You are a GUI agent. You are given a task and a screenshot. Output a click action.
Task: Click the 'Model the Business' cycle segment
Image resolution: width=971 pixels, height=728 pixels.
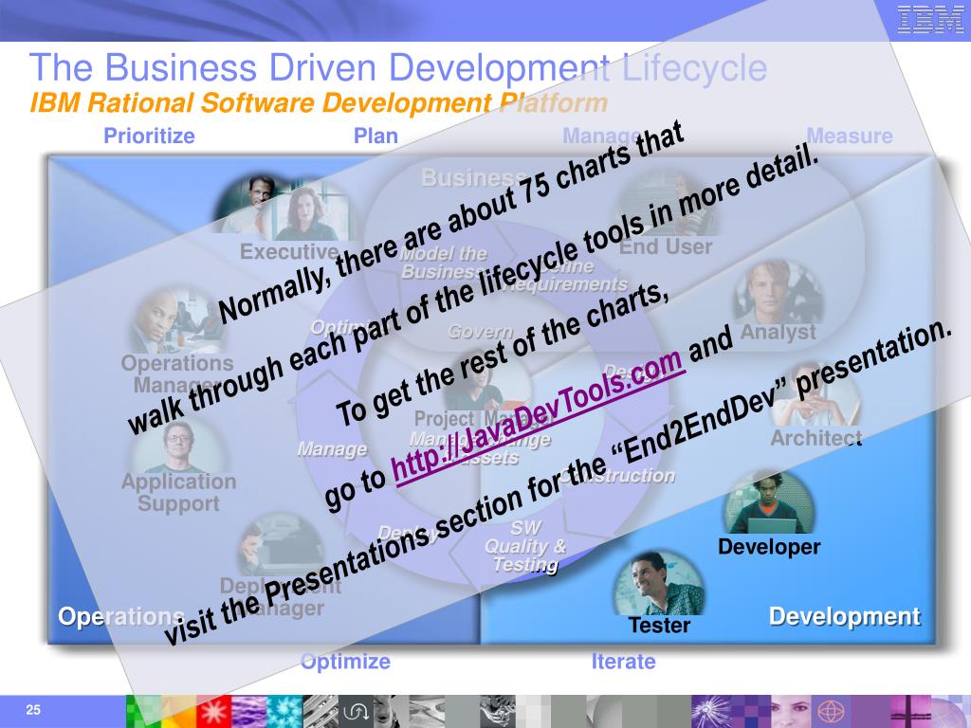(x=444, y=264)
